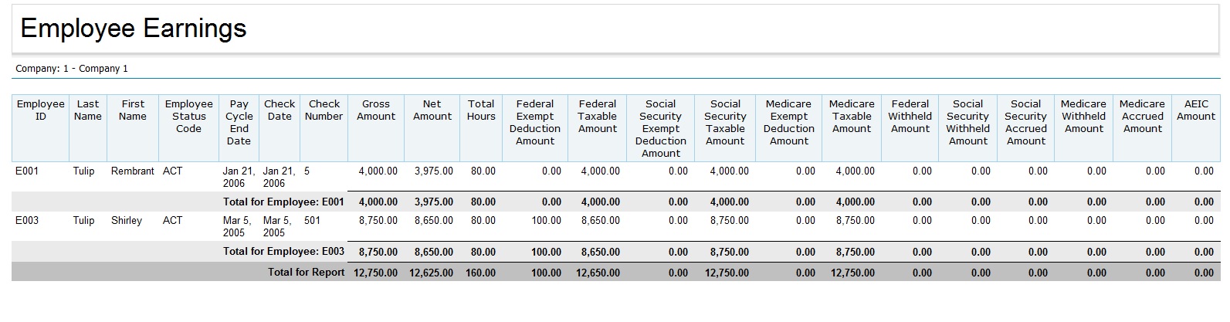The height and width of the screenshot is (322, 1230).
Task: Select the Last Name column header
Action: 88,110
